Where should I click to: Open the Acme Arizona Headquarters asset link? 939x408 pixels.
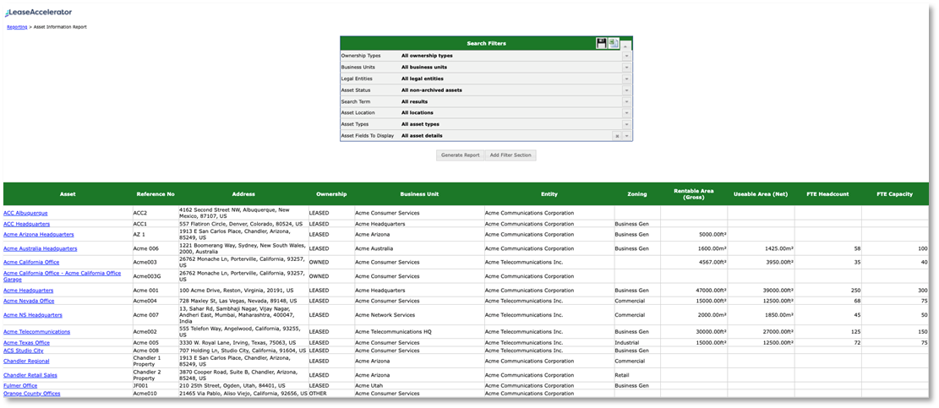tap(39, 235)
